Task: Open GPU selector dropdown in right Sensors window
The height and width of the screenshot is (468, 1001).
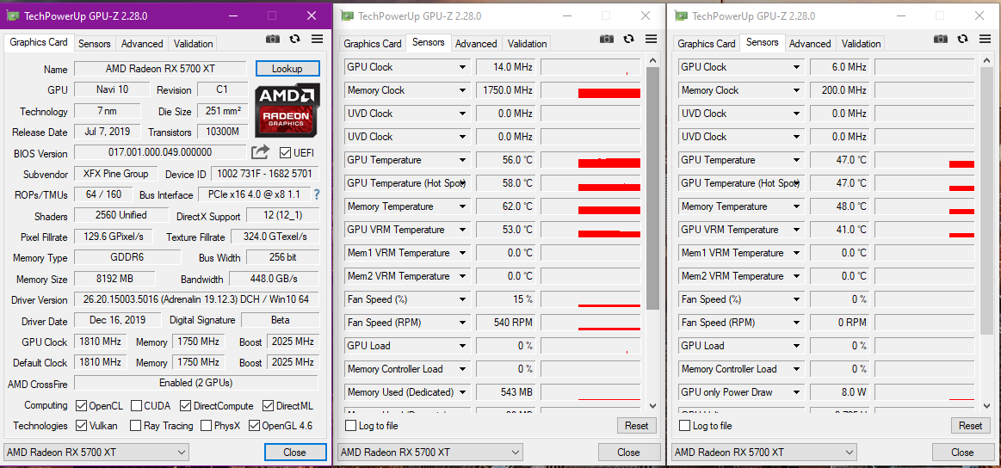Action: pyautogui.click(x=764, y=452)
